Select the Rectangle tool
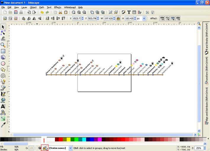The width and height of the screenshot is (210, 151). pyautogui.click(x=3, y=51)
